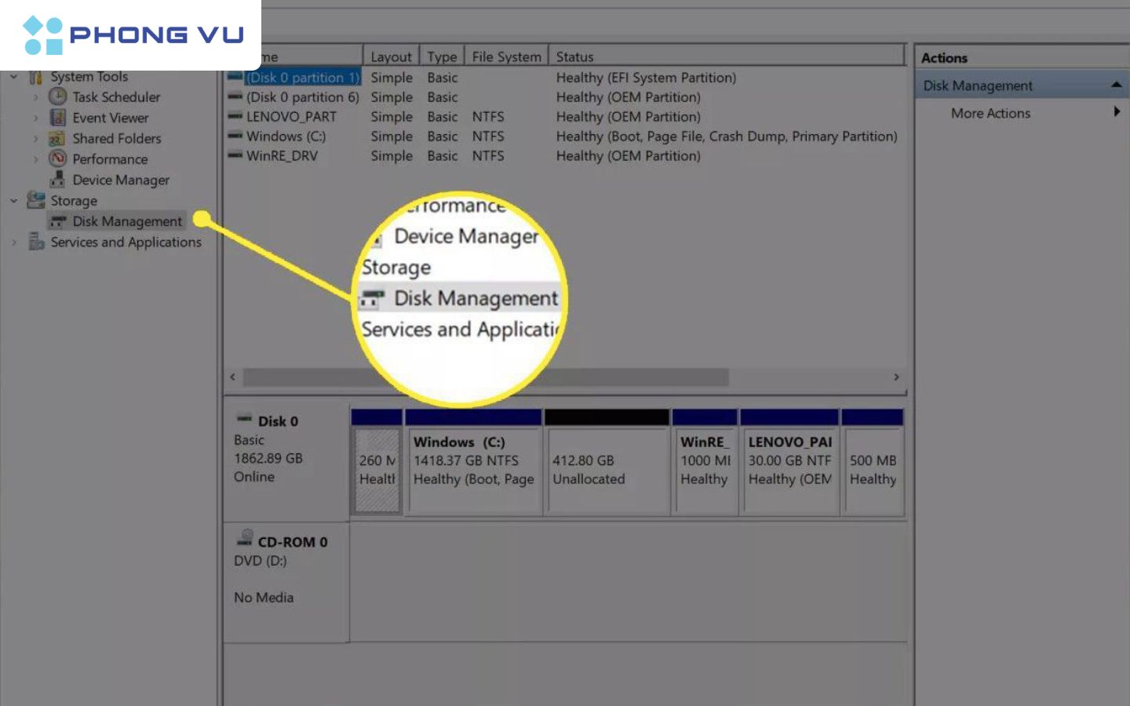Select the LENOVO_PART row in volume list
The image size is (1130, 706).
(x=291, y=117)
